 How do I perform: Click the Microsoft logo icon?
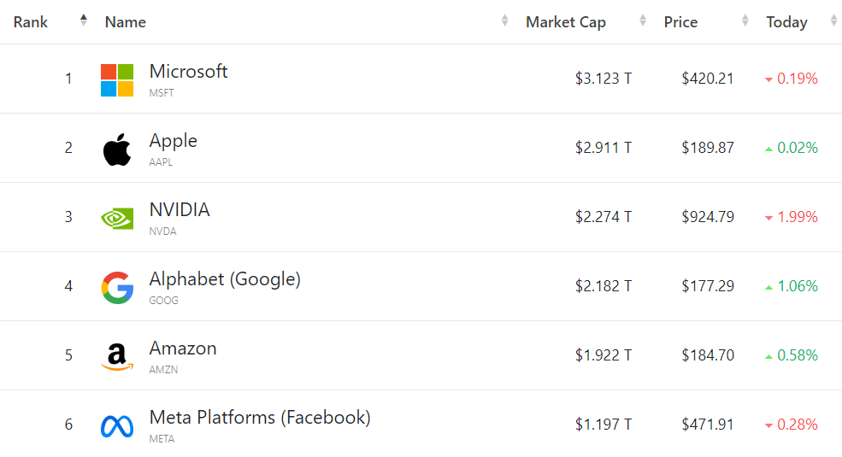coord(117,79)
